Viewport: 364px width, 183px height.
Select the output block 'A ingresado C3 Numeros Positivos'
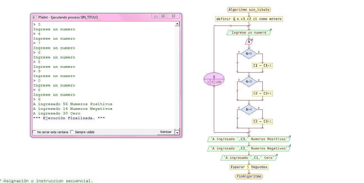tap(248, 139)
